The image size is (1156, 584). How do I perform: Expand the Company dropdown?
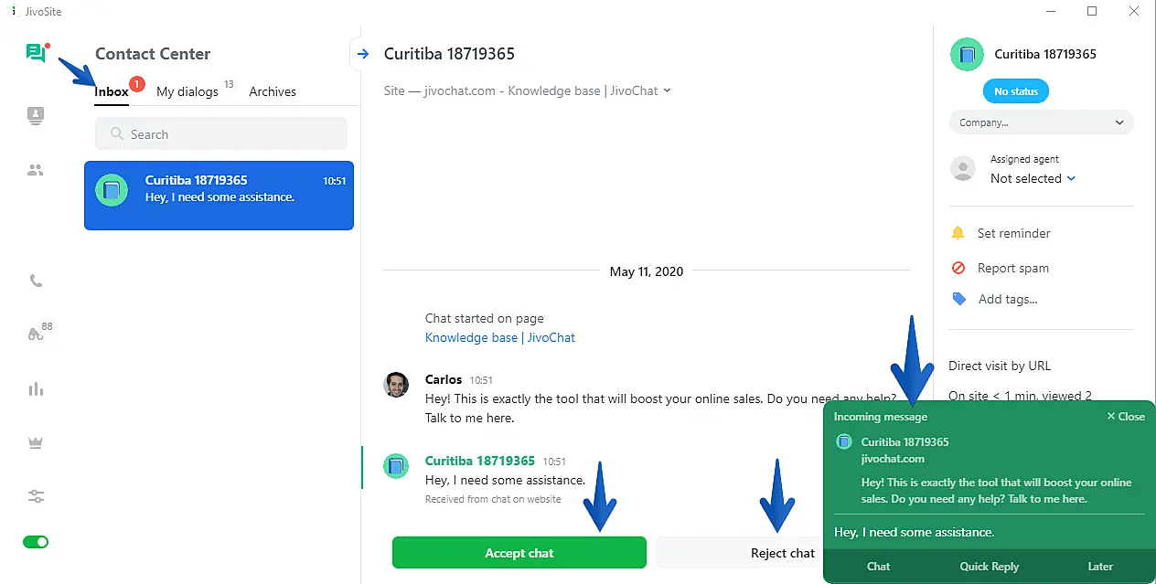1041,122
